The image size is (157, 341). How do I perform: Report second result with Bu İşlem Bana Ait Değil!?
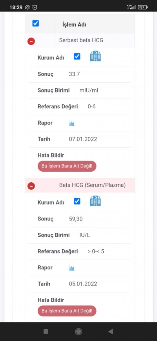point(67,311)
